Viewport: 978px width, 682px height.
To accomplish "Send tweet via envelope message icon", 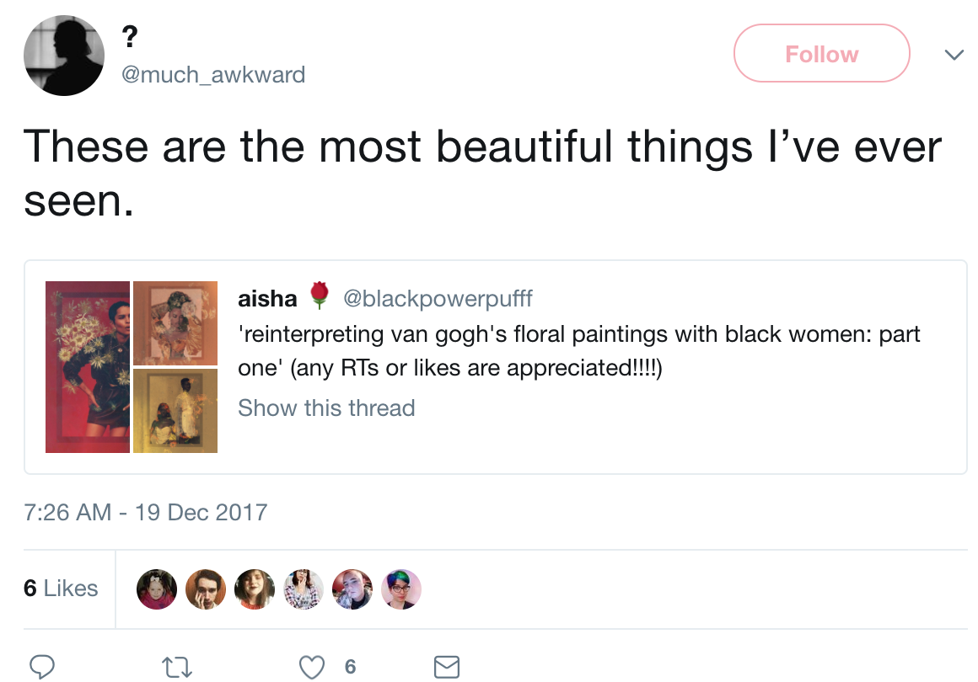I will coord(447,667).
